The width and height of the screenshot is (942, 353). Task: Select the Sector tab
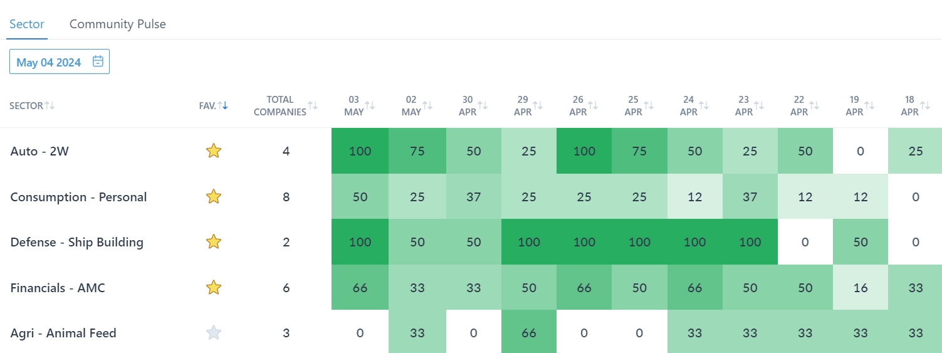point(27,24)
